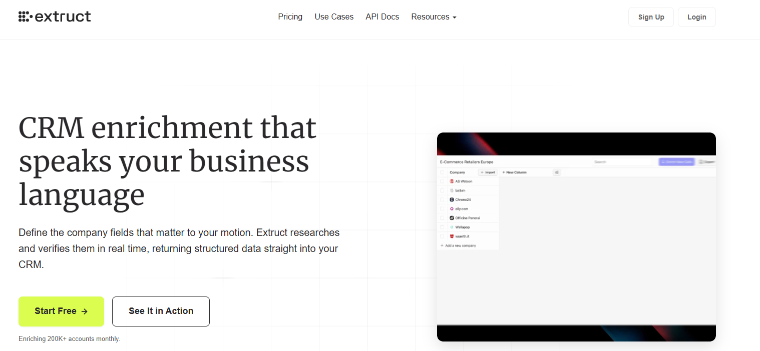
Task: Click the Officine Panerai company name
Action: 468,218
